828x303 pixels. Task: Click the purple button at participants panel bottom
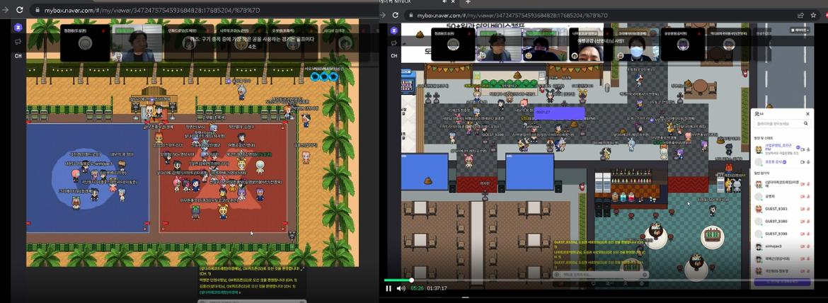[x=782, y=282]
